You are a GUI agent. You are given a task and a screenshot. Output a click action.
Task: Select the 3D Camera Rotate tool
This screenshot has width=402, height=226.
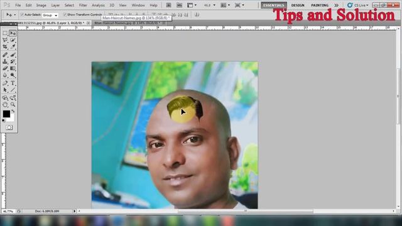point(13,98)
